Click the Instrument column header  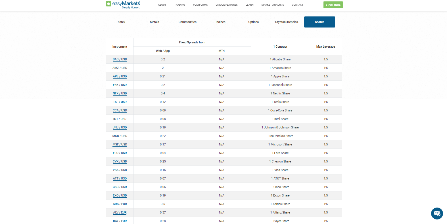[120, 47]
